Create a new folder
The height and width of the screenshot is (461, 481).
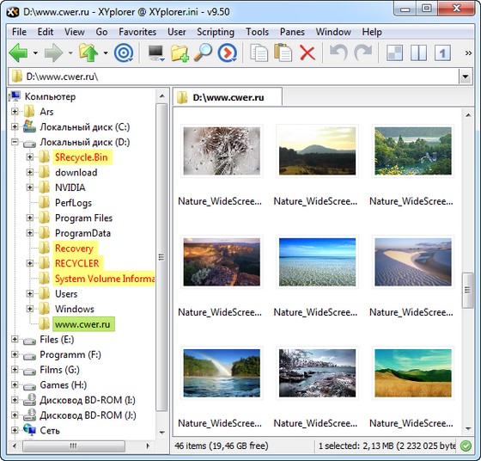(x=180, y=53)
